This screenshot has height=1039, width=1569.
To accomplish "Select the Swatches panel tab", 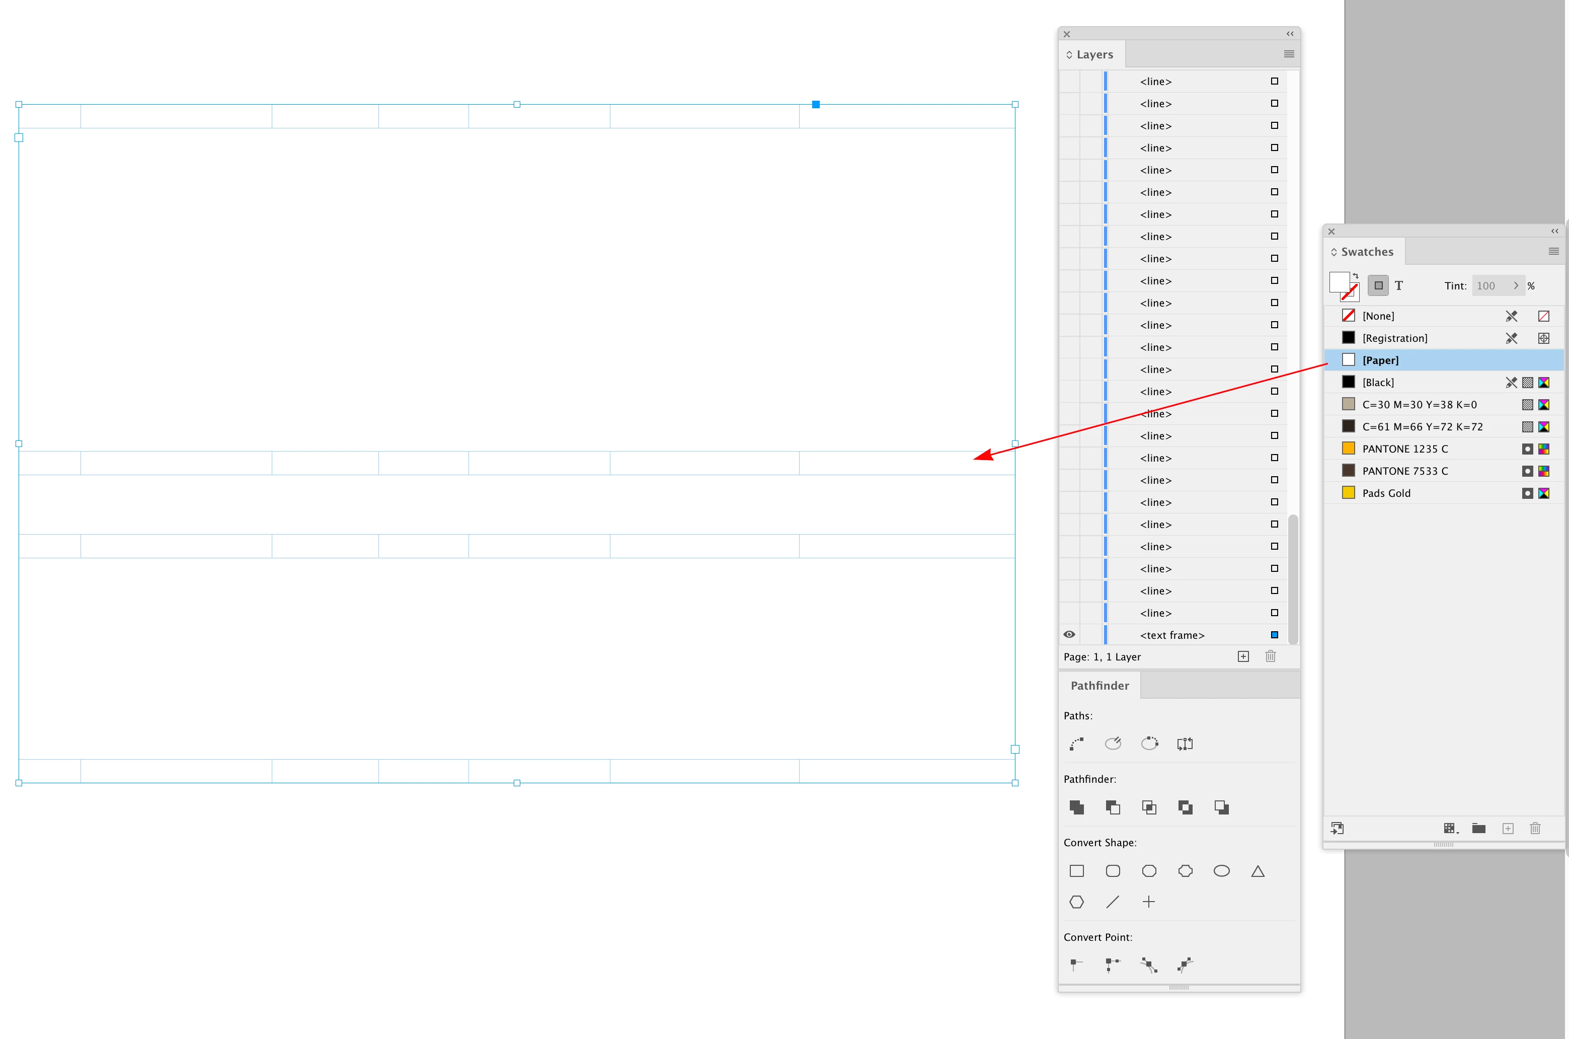I will point(1367,252).
